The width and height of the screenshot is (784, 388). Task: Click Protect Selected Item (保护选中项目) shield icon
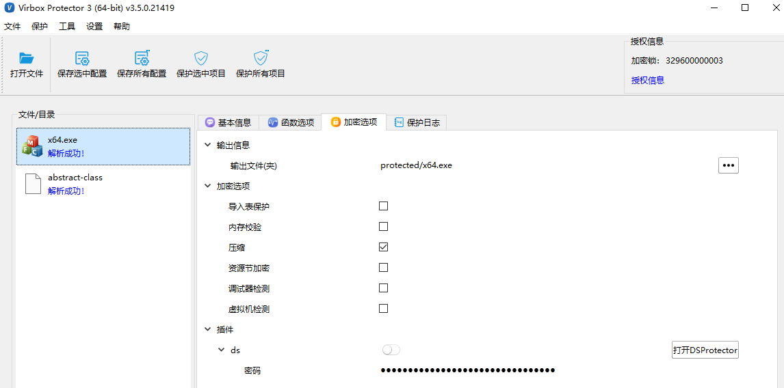click(x=201, y=58)
